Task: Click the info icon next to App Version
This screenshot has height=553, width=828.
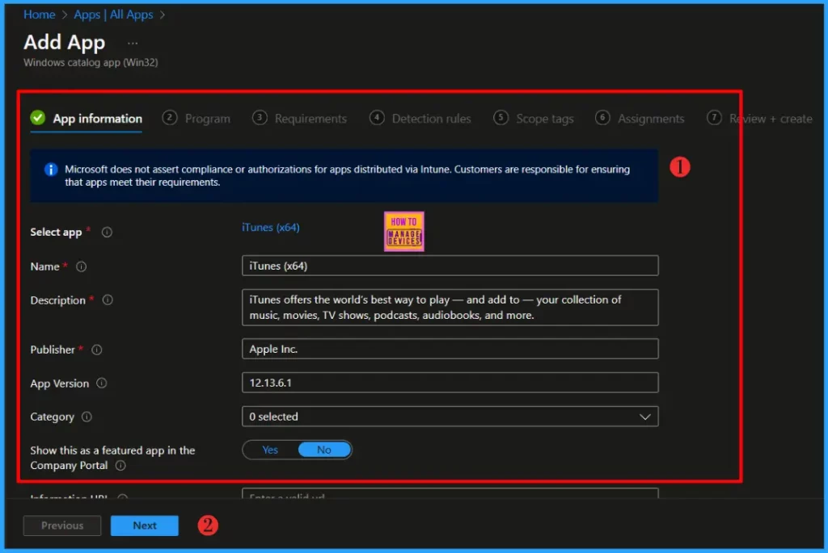Action: (x=101, y=383)
